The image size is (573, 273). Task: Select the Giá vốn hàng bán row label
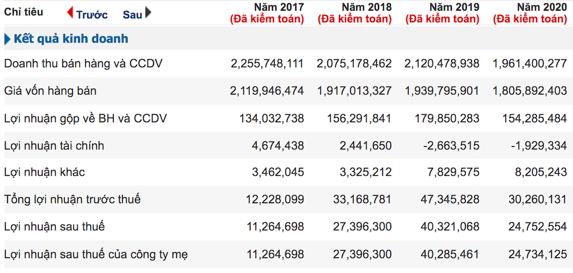click(x=50, y=91)
